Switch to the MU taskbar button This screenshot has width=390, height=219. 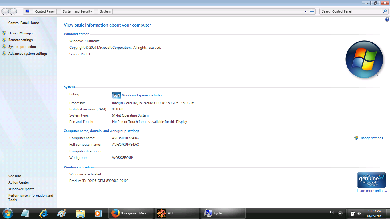point(177,213)
